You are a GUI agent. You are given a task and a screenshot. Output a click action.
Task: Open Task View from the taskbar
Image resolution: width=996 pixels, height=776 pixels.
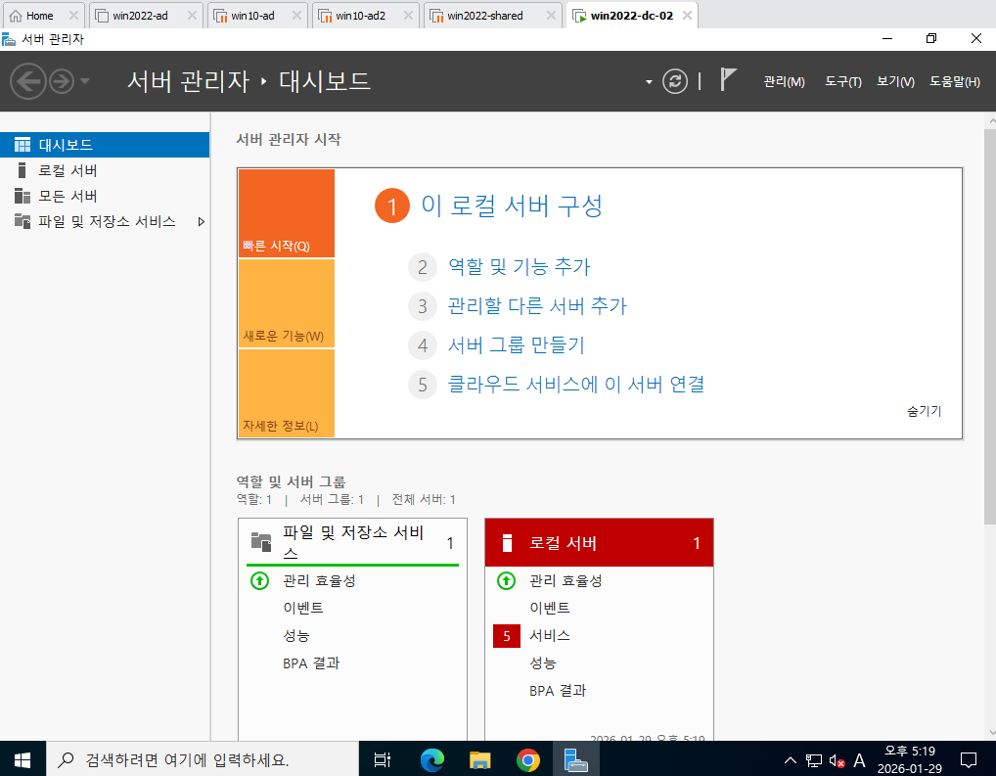click(383, 759)
